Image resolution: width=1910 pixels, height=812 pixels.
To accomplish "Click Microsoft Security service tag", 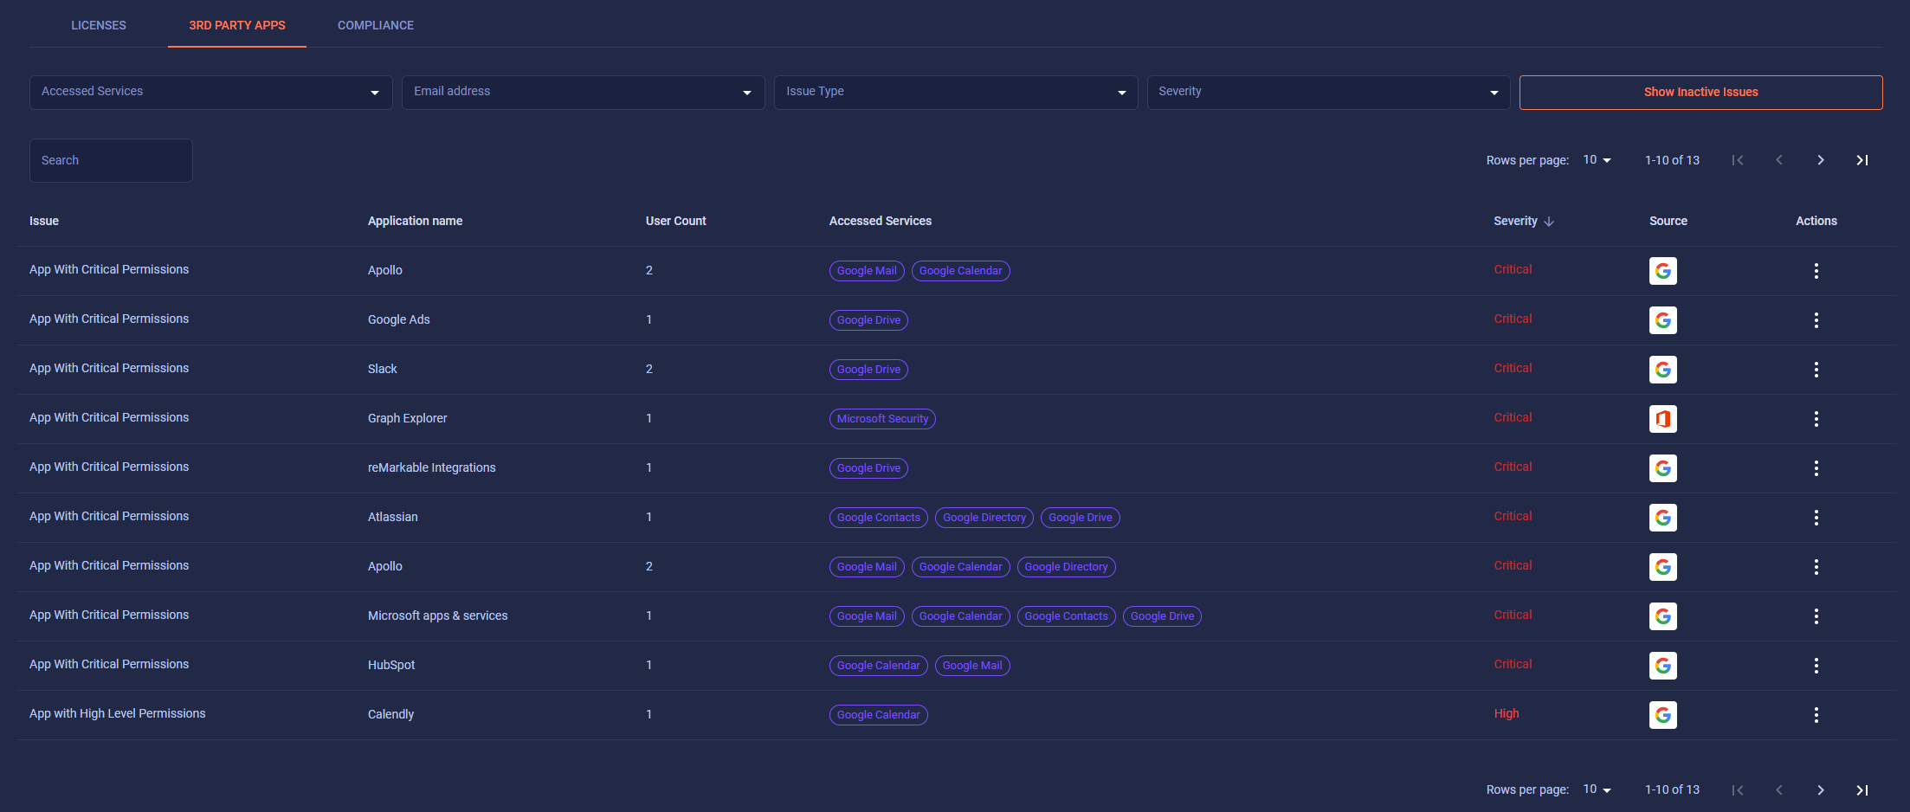I will [882, 419].
